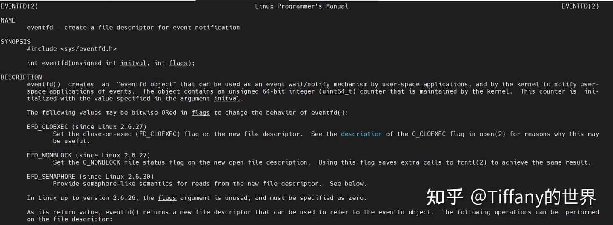Click the top-right EVENTFD(2) header
The width and height of the screenshot is (613, 225).
[x=580, y=6]
